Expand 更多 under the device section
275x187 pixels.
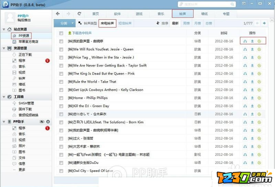22,170
